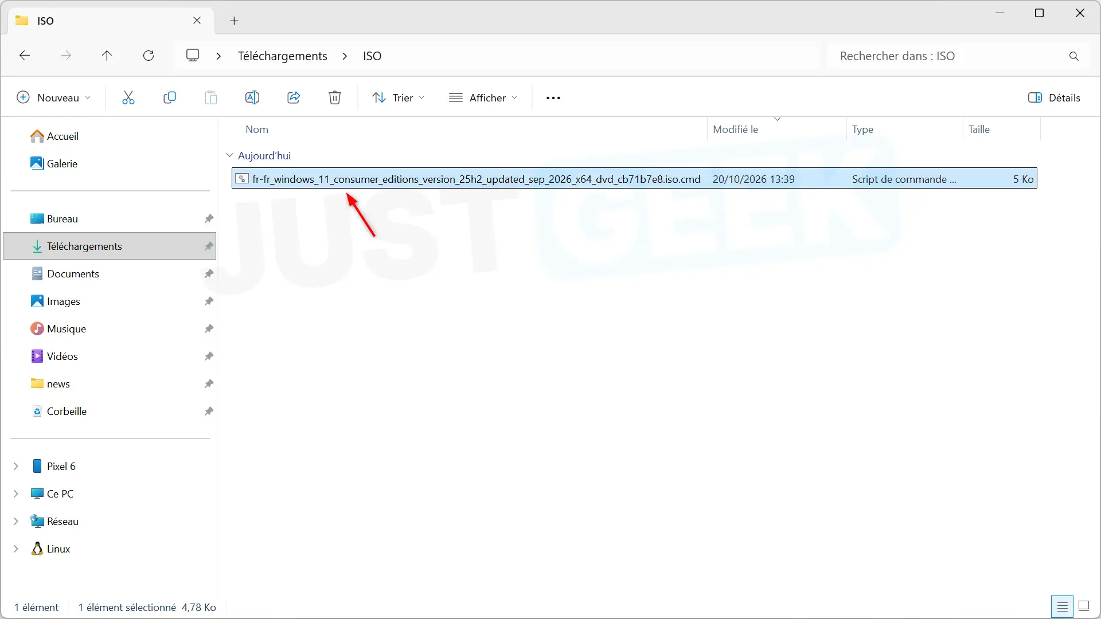Toggle the Détails pane
This screenshot has width=1101, height=619.
click(x=1054, y=98)
